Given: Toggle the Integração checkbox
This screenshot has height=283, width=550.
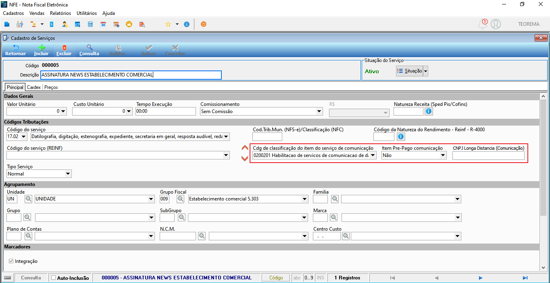Looking at the screenshot, I should coord(11,261).
